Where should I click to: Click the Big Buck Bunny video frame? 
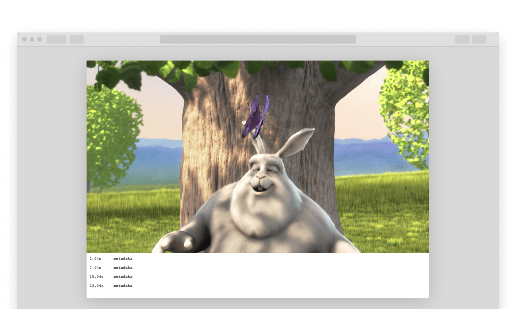point(258,156)
